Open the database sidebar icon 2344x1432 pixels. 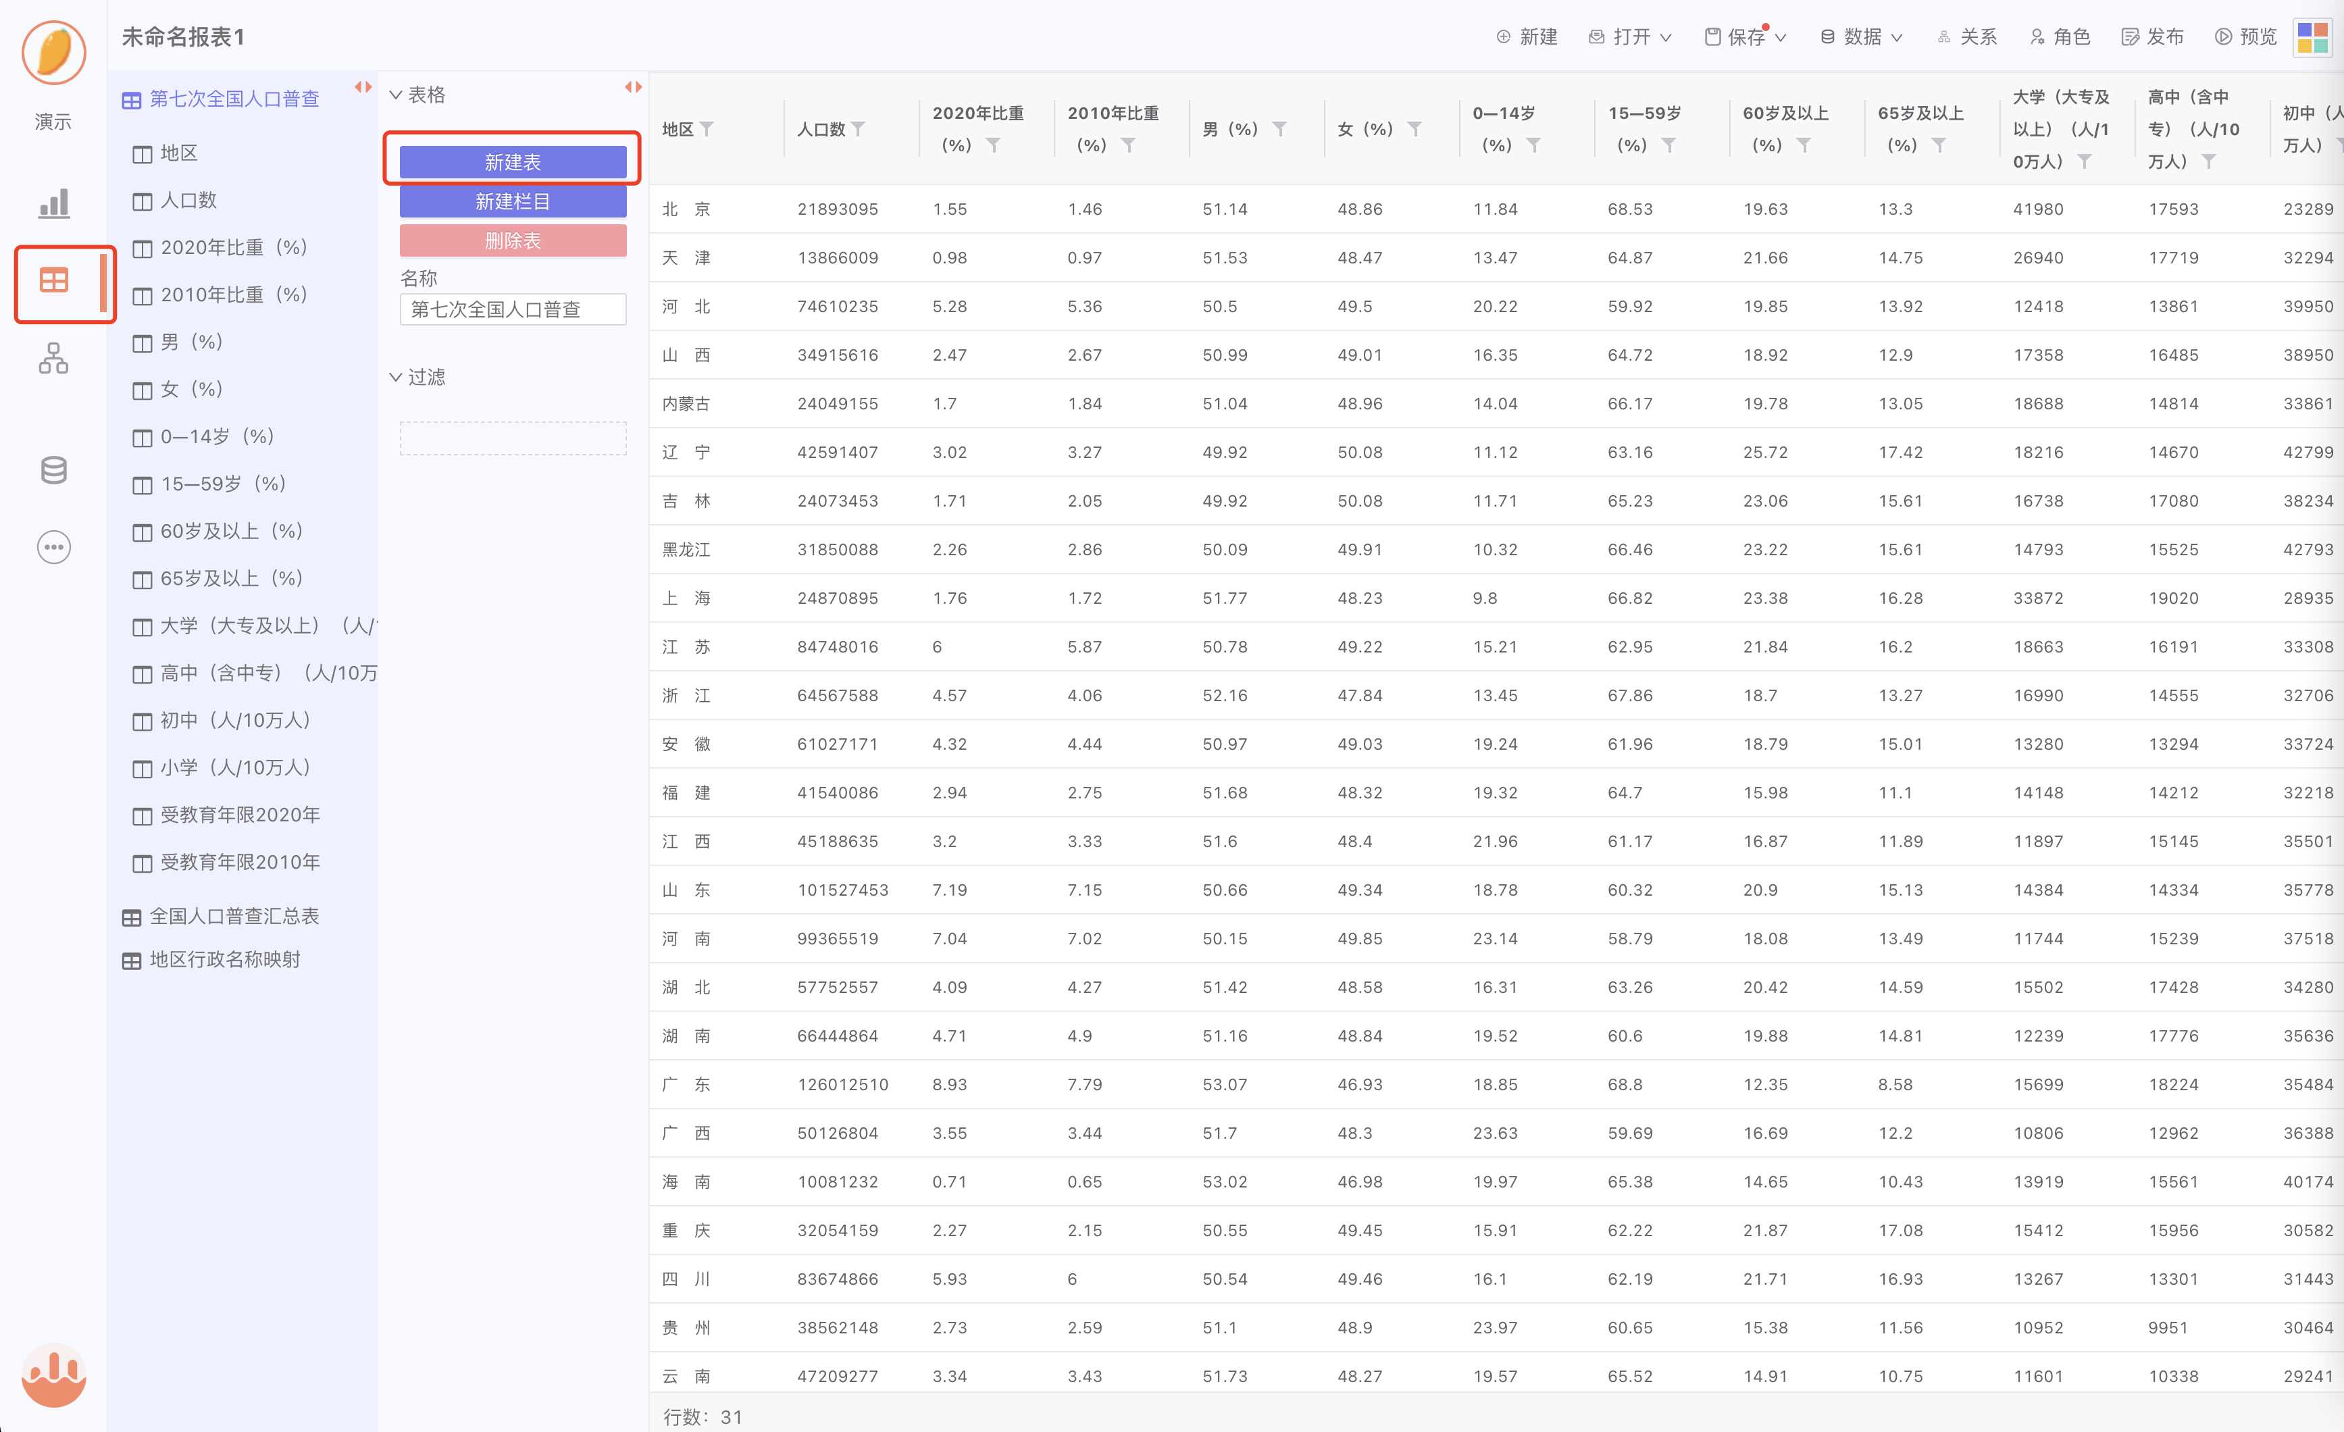click(53, 470)
